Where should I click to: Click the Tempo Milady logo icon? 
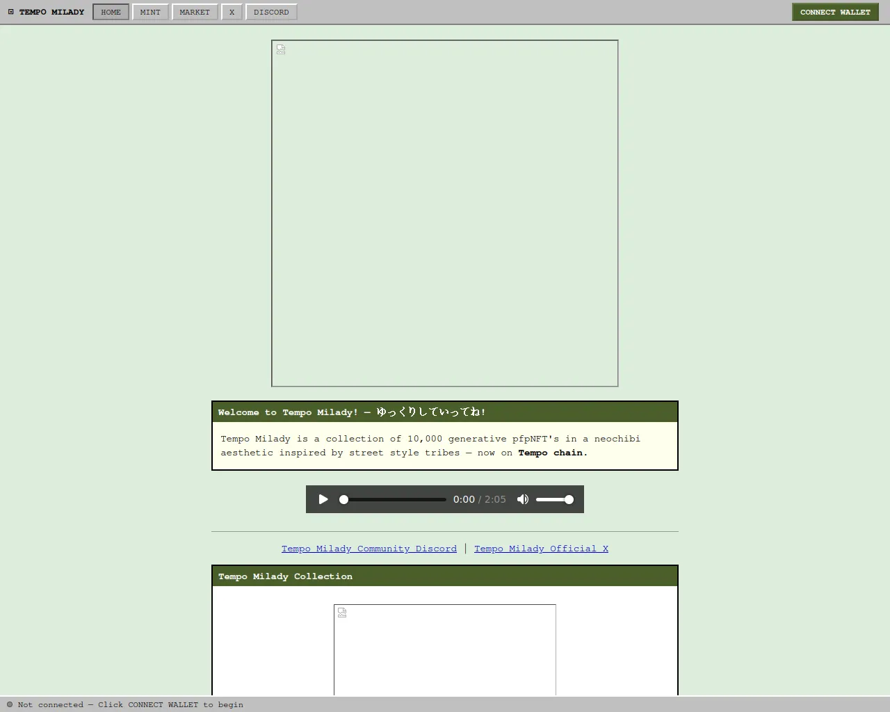coord(11,12)
